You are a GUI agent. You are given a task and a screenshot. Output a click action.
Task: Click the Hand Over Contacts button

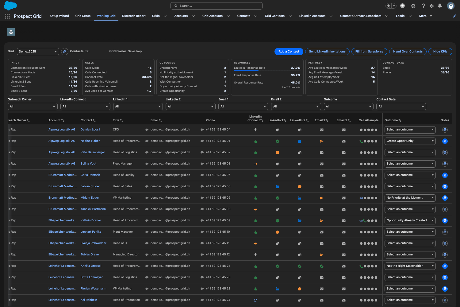(x=408, y=52)
